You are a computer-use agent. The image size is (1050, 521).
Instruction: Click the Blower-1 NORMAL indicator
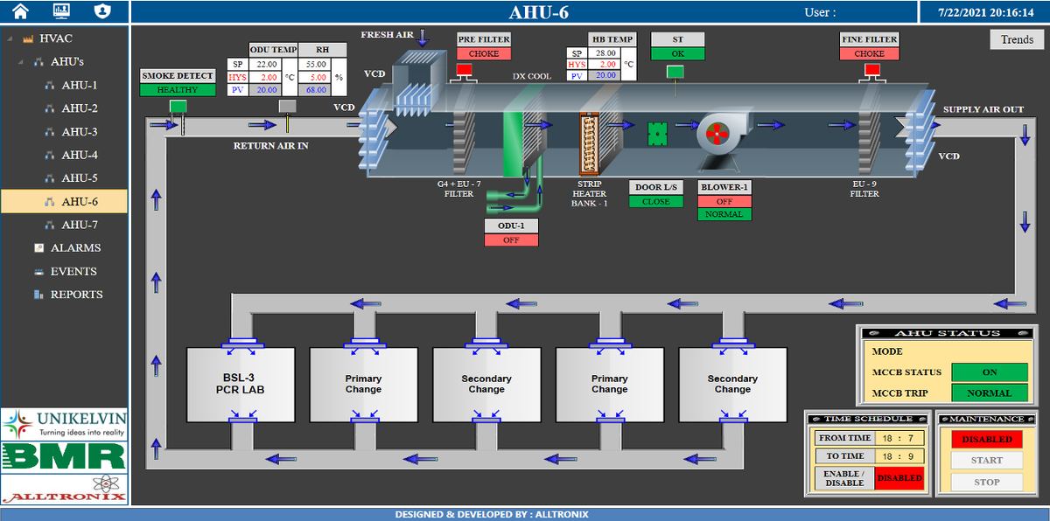(x=724, y=214)
